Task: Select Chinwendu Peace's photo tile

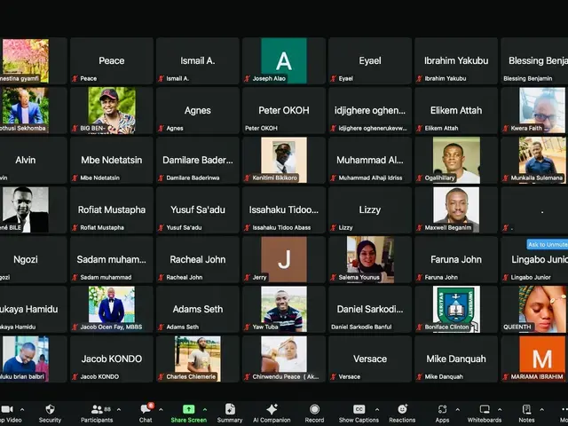Action: pyautogui.click(x=284, y=359)
